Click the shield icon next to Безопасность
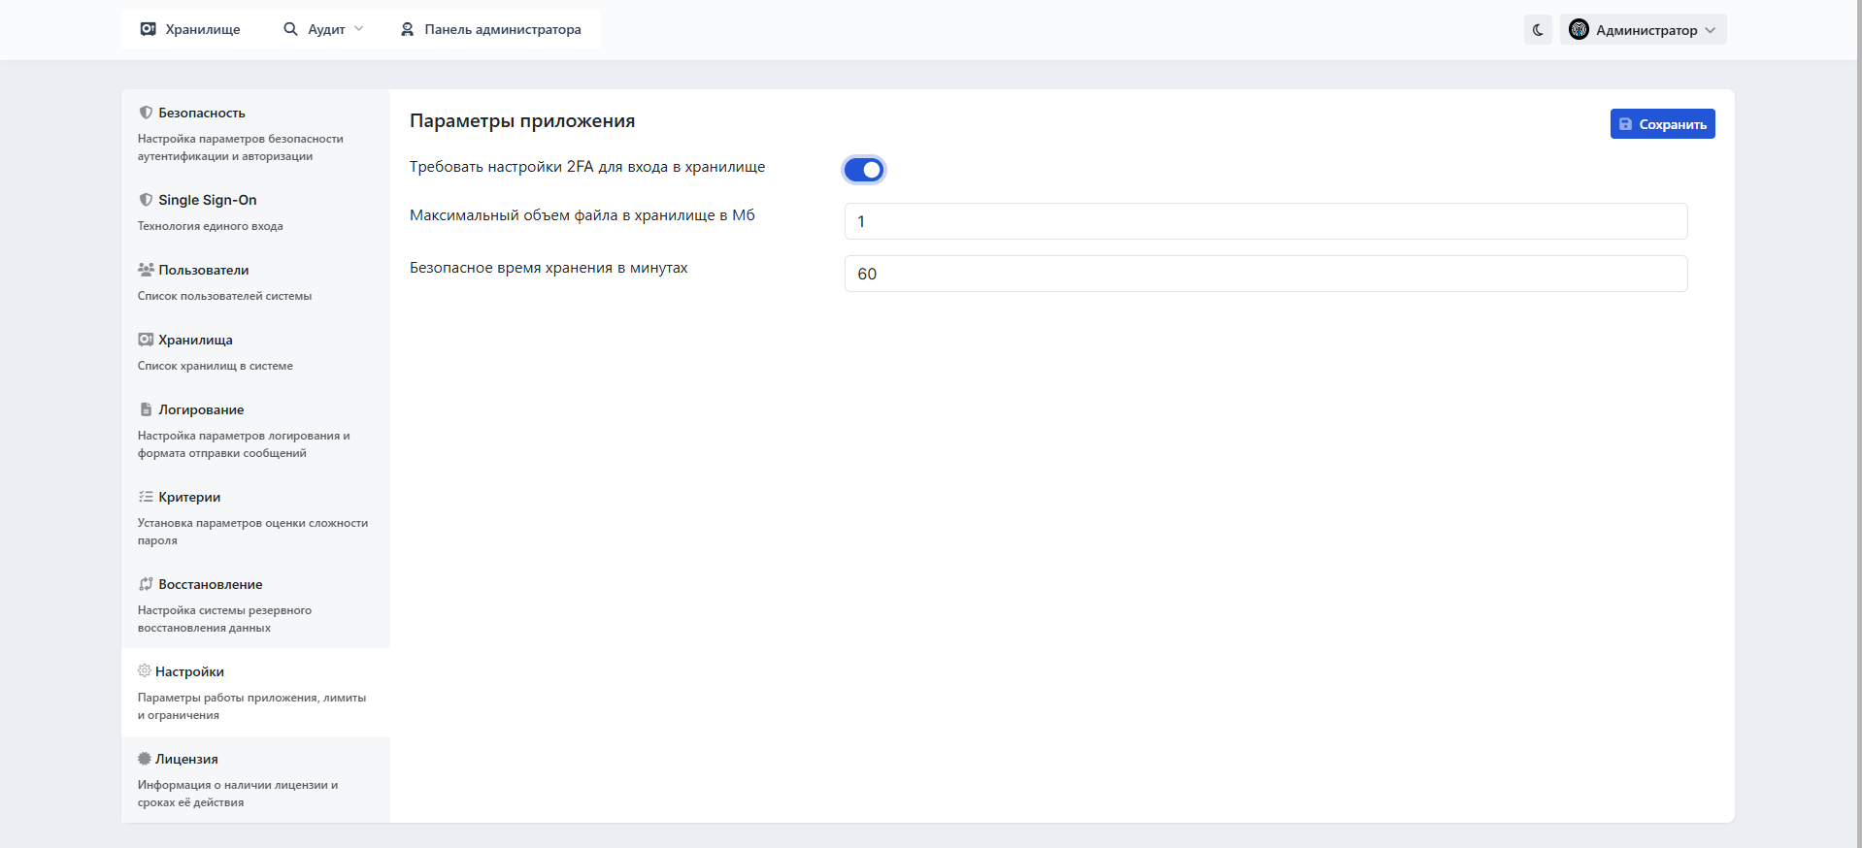1862x848 pixels. click(x=146, y=113)
